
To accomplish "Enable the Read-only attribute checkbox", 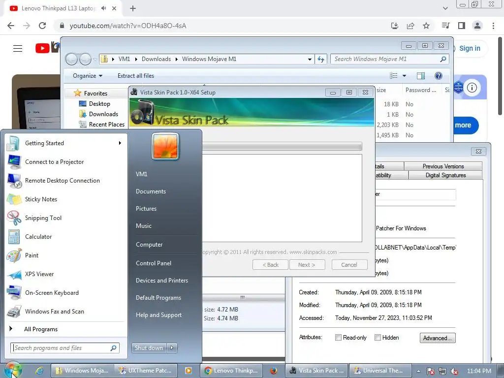I will click(x=338, y=338).
